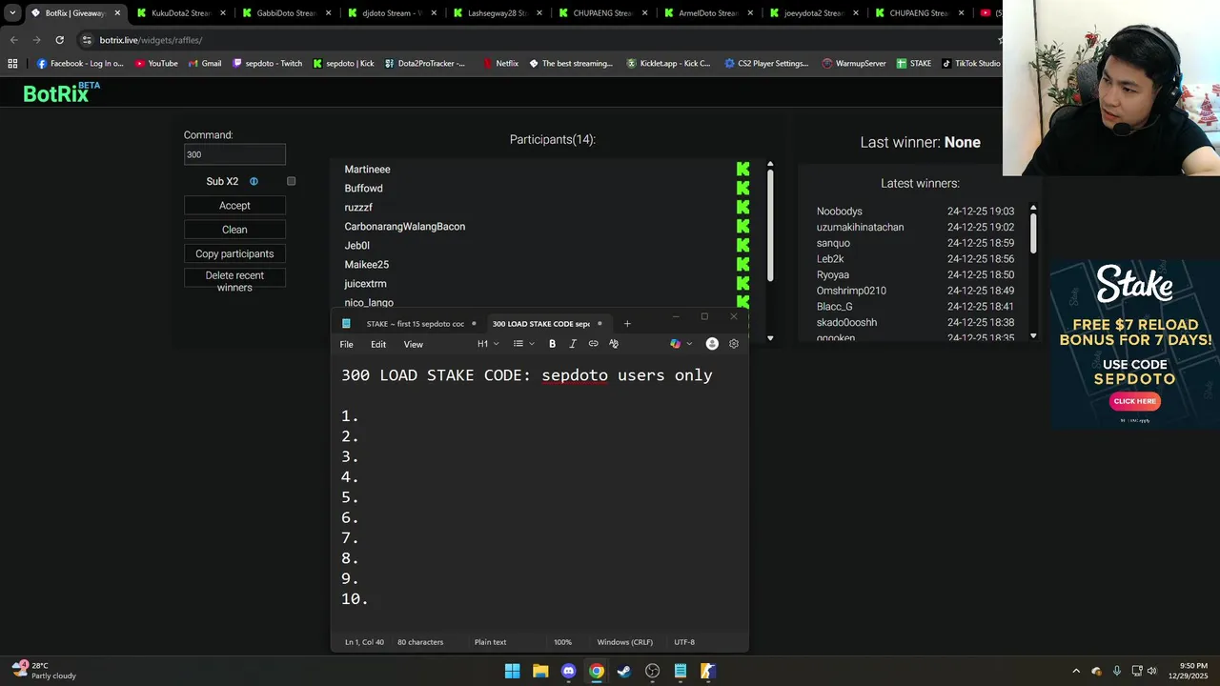
Task: Click the Sub X2 info icon
Action: tap(254, 181)
